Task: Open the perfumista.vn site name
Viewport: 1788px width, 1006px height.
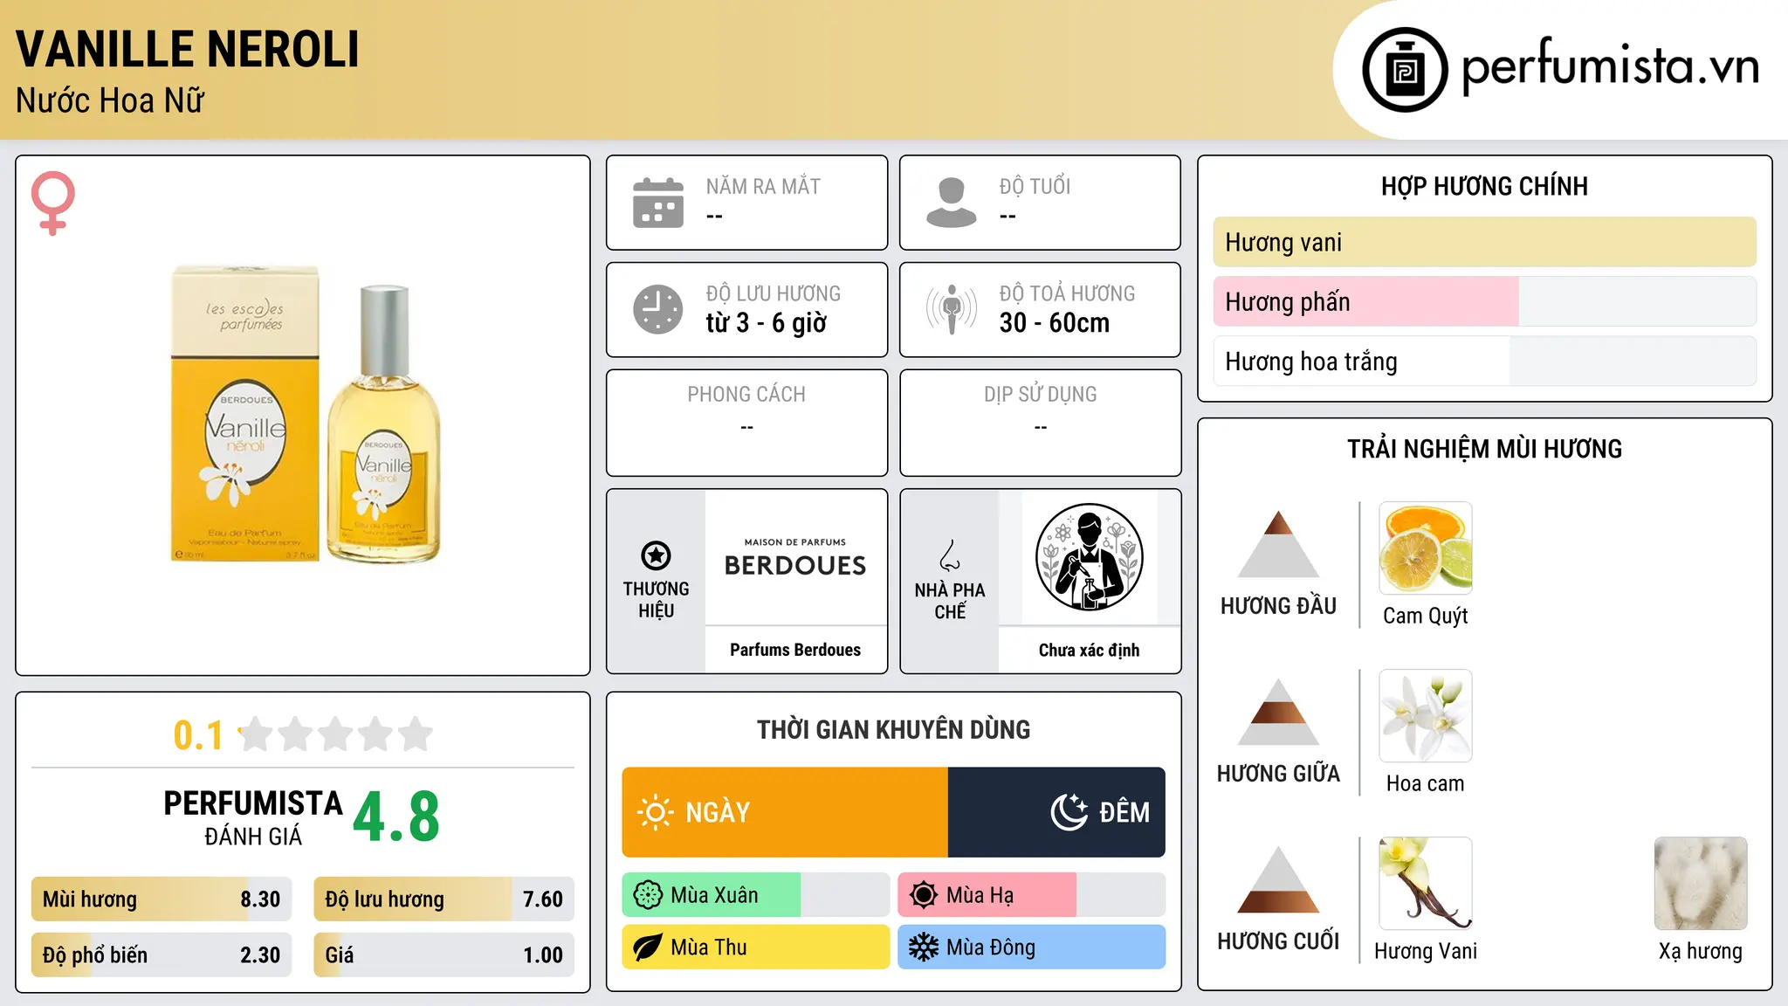Action: point(1610,66)
